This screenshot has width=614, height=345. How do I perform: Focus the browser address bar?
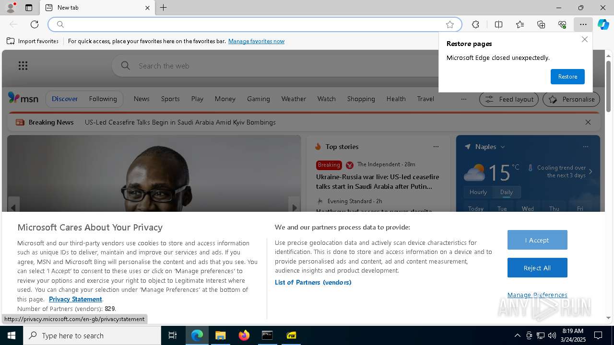pyautogui.click(x=254, y=24)
